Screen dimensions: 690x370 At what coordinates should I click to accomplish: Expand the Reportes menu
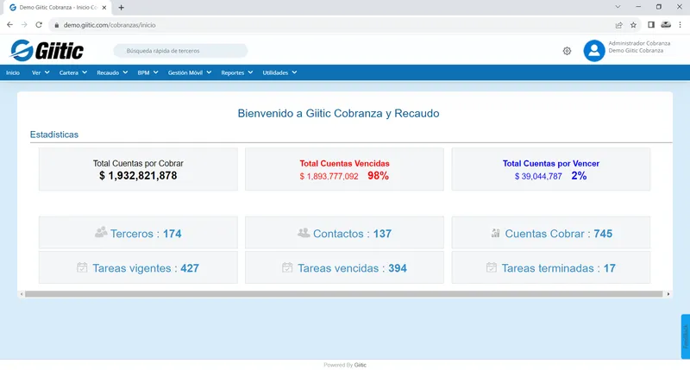[x=236, y=72]
